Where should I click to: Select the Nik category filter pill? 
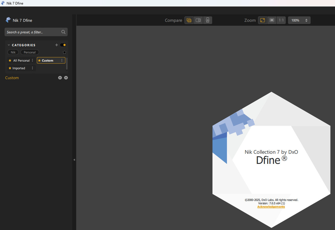point(13,52)
